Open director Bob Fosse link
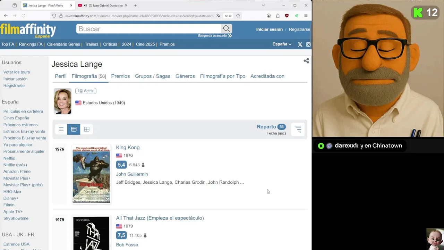This screenshot has height=250, width=444. [x=127, y=245]
